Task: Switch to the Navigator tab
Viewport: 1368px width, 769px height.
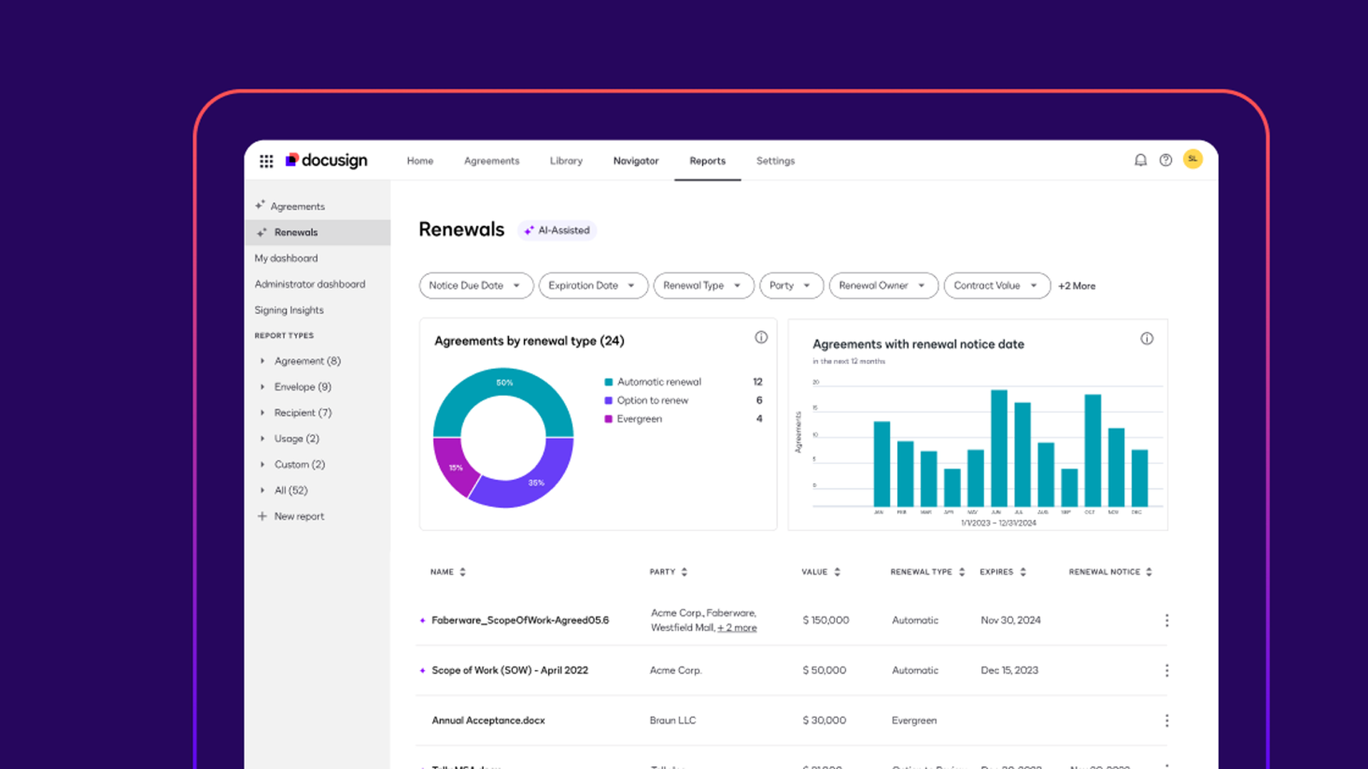Action: (636, 161)
